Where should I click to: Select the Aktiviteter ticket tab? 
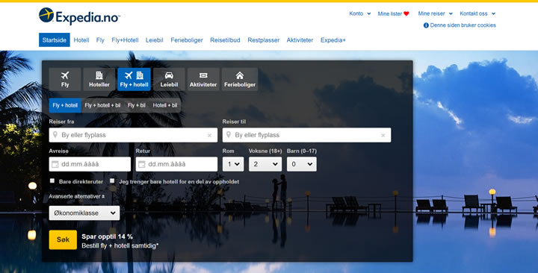203,80
